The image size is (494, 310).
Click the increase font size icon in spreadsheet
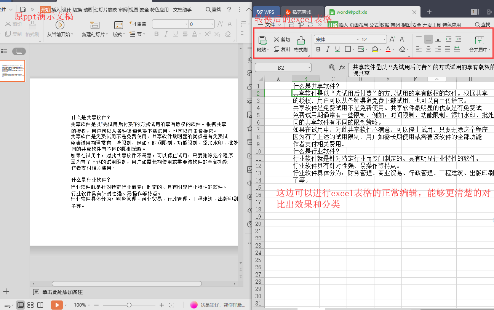tap(393, 39)
